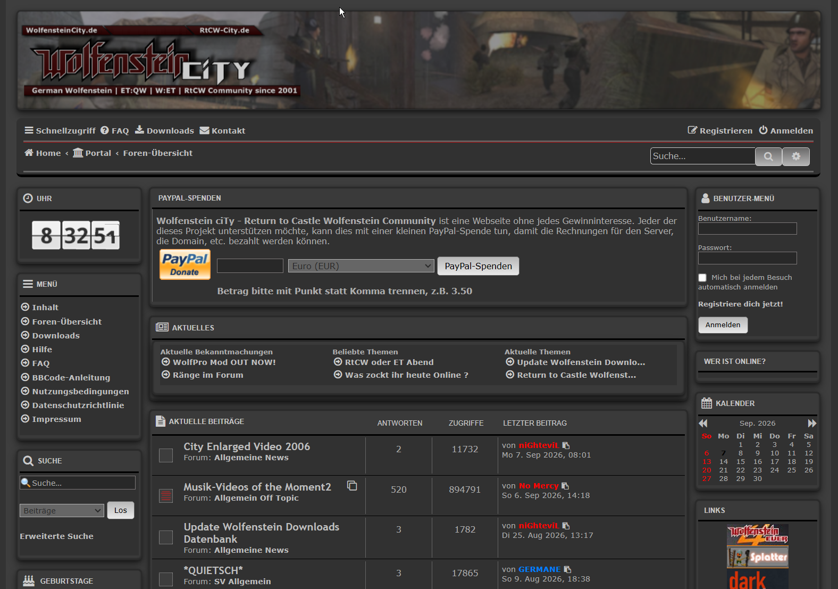Go to previous month in the calendar
This screenshot has height=589, width=838.
pyautogui.click(x=703, y=423)
